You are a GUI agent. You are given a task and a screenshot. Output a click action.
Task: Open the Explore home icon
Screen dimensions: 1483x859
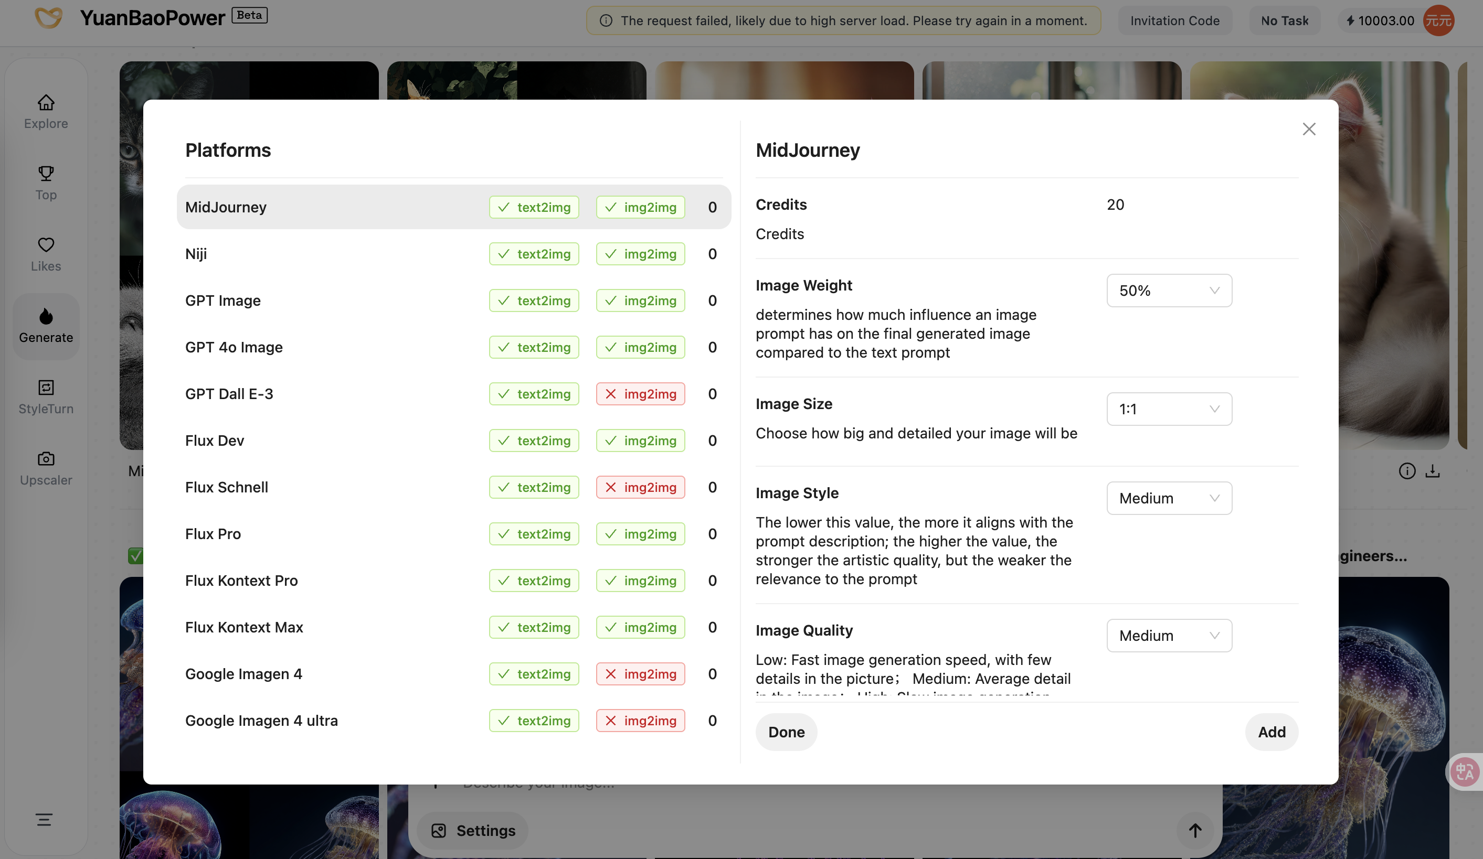[x=46, y=103]
